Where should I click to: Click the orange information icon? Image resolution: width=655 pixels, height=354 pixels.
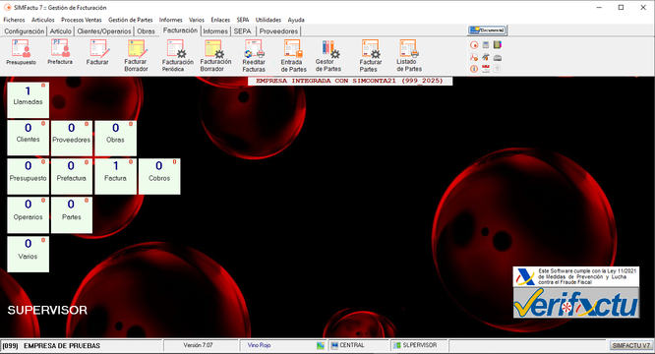(x=474, y=69)
